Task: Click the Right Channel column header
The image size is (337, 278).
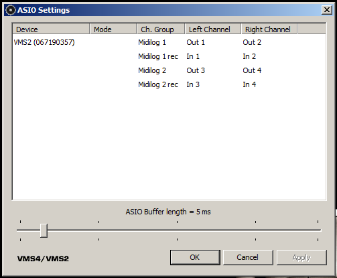Action: [269, 29]
